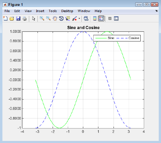
Task: Insert a colorbar using the toolbar icon
Action: pos(95,18)
